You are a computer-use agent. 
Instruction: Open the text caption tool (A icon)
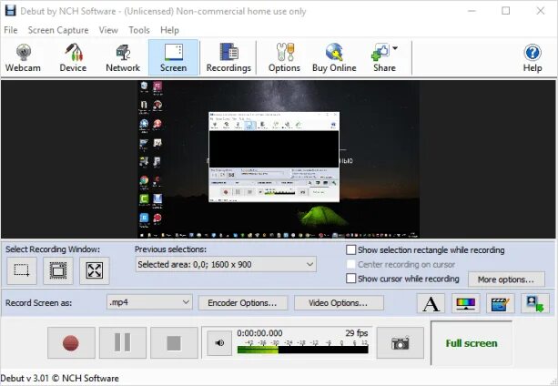(431, 303)
